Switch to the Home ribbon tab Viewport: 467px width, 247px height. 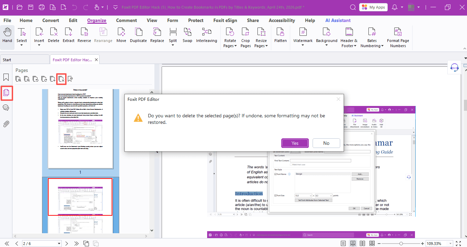tap(26, 20)
